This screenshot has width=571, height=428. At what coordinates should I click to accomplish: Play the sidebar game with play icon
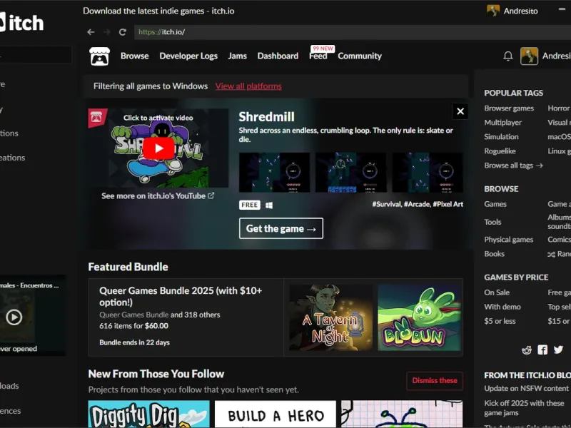14,317
